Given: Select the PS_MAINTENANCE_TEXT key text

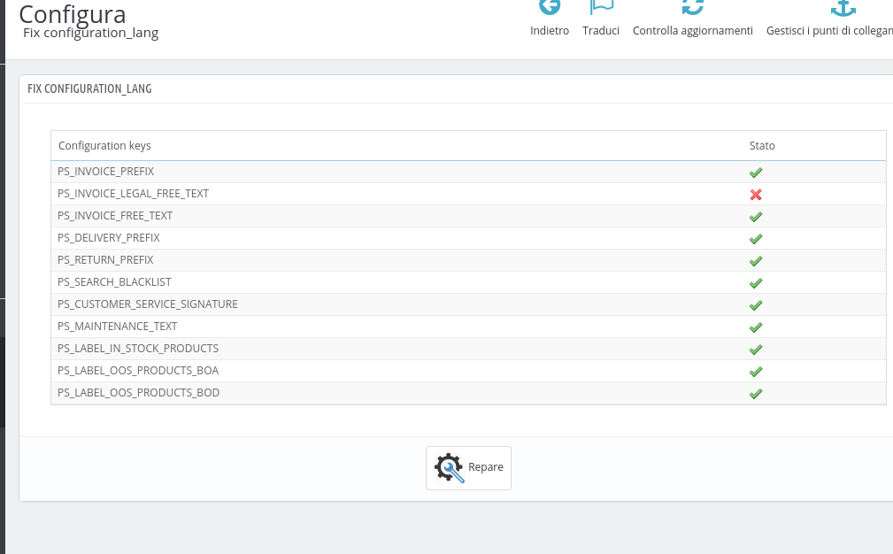Looking at the screenshot, I should tap(118, 327).
